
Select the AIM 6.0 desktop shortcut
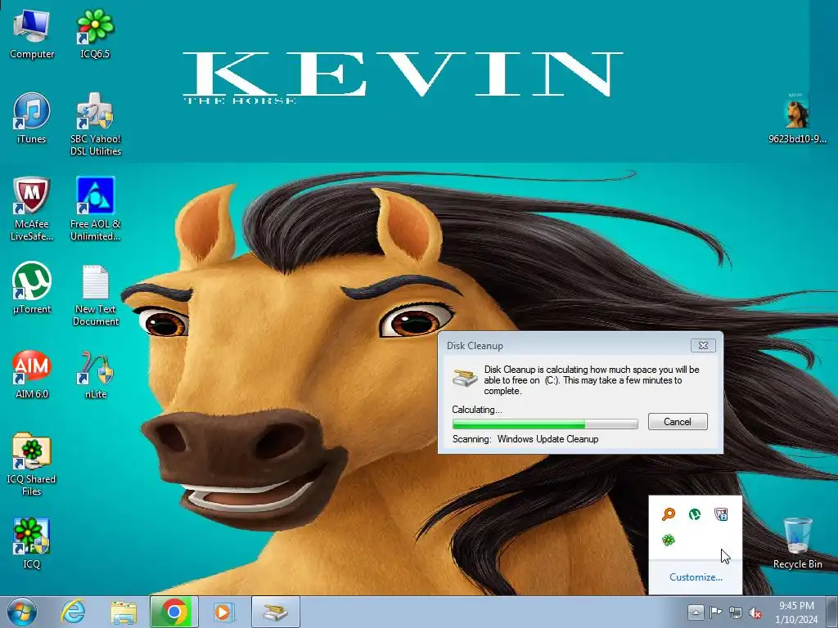[x=32, y=374]
